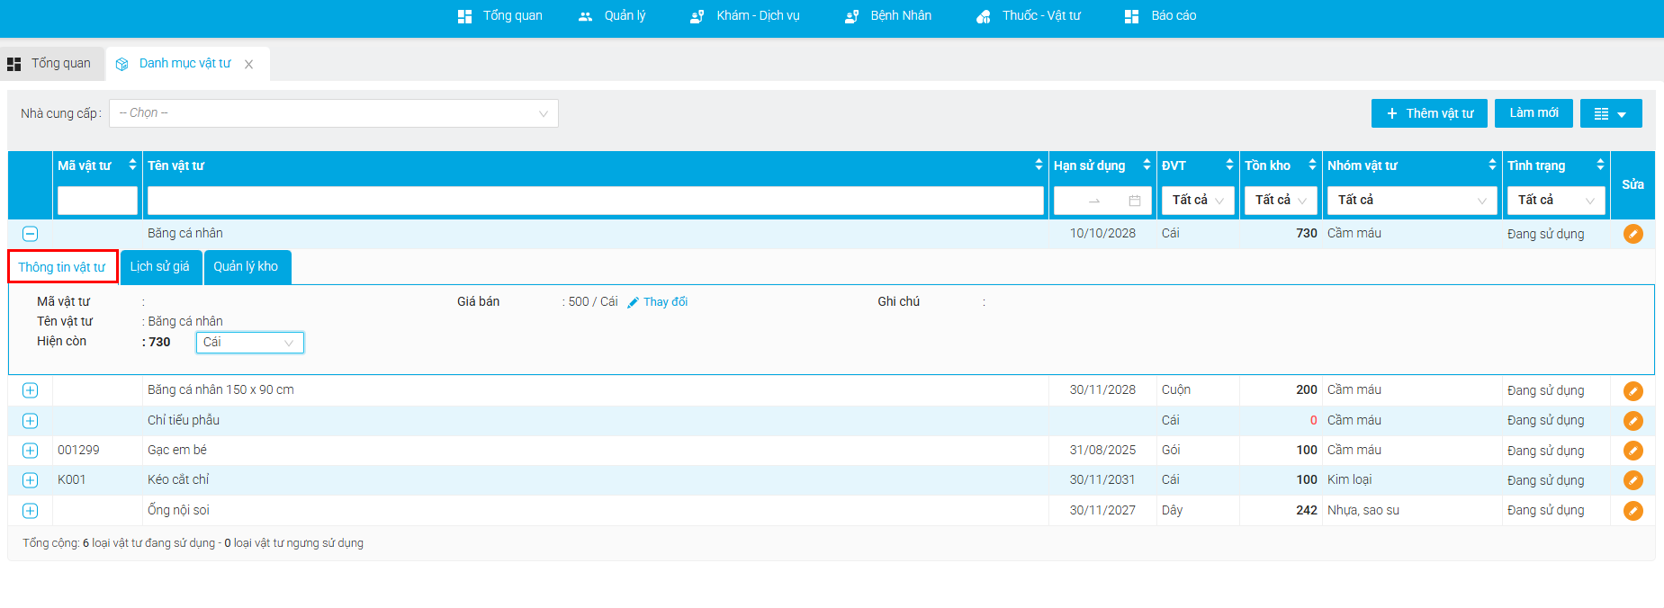Close the Danh mục vật tư tab
The image size is (1664, 608).
coord(249,65)
